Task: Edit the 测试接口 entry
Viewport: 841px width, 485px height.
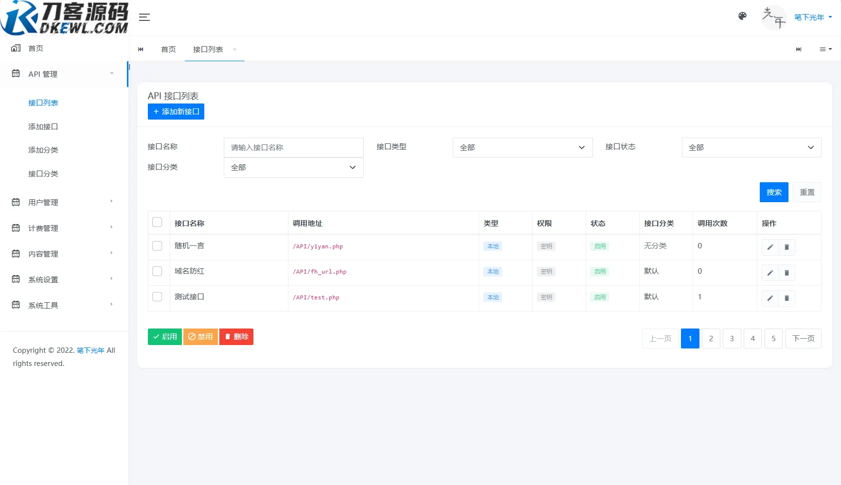Action: [x=770, y=298]
